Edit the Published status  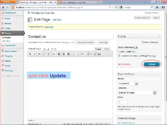coord(136,47)
